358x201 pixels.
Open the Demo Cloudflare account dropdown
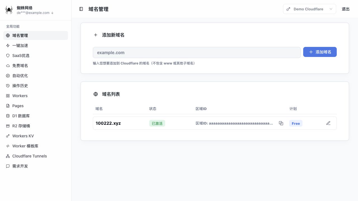click(309, 9)
